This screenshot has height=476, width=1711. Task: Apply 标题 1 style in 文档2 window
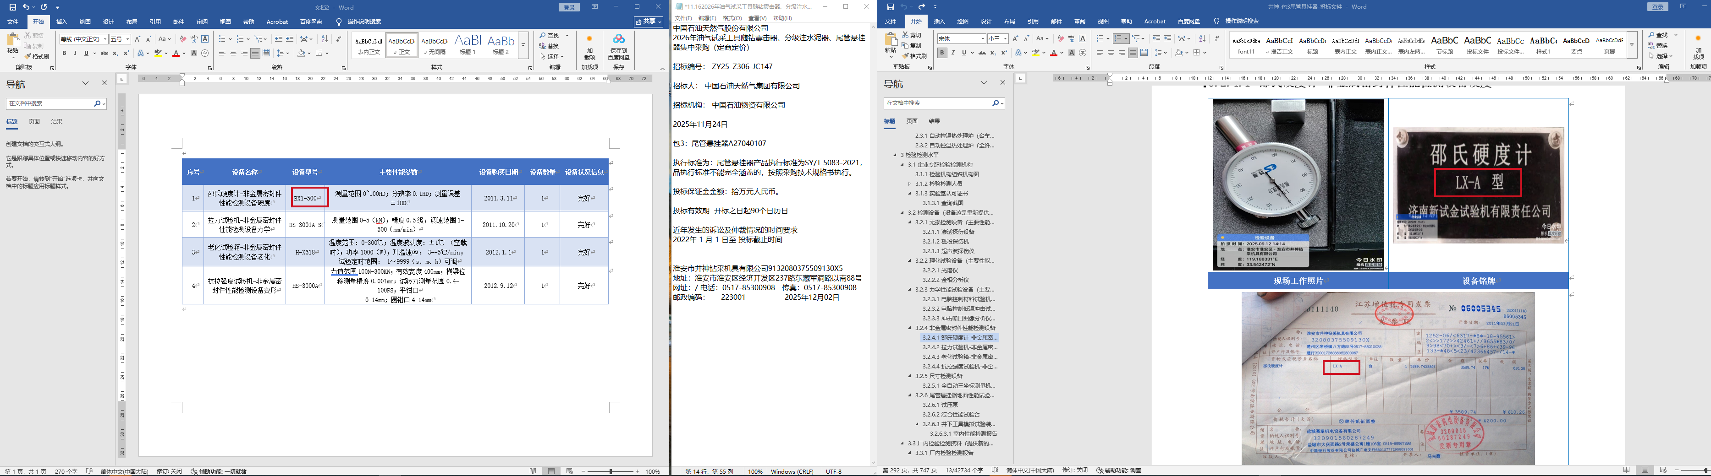[x=468, y=45]
